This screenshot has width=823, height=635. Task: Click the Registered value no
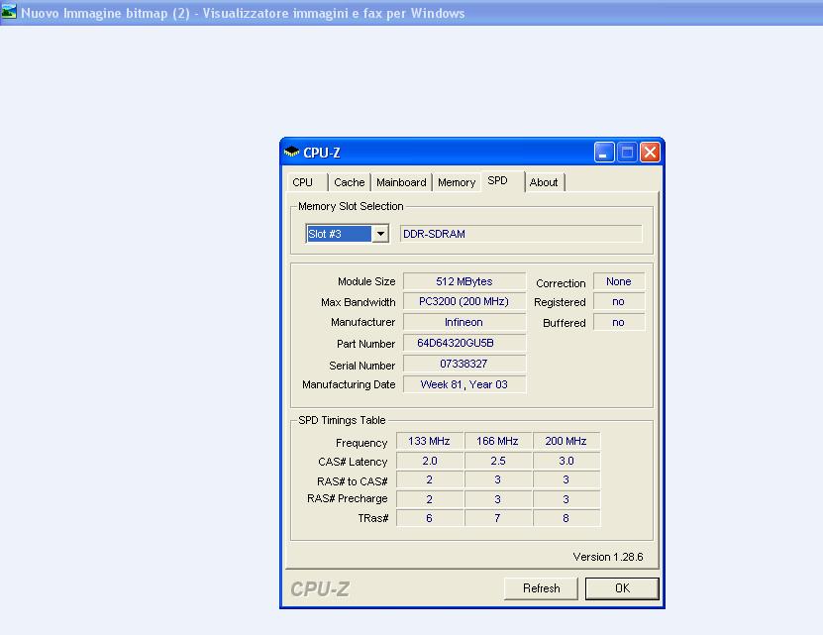pyautogui.click(x=618, y=301)
